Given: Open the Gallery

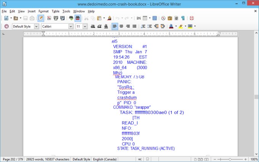Looking at the screenshot, I should [x=170, y=18].
